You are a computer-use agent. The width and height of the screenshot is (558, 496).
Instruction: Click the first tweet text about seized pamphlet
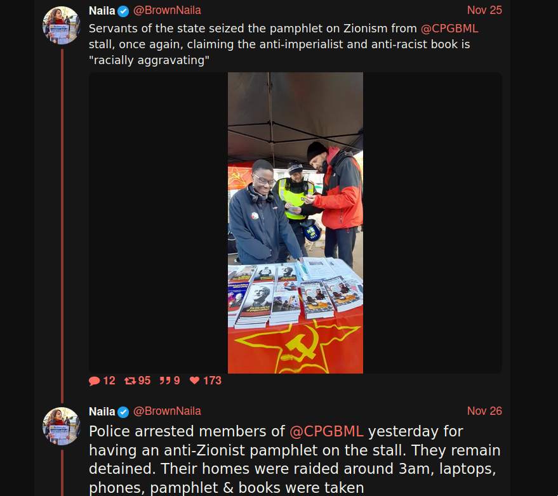283,44
